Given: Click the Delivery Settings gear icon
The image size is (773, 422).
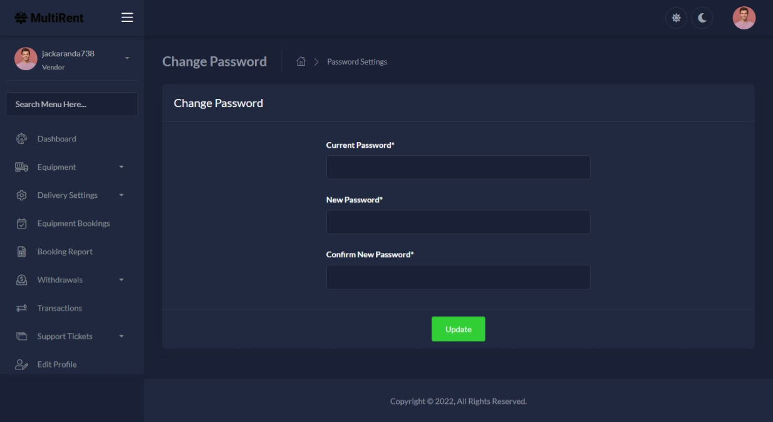Looking at the screenshot, I should coord(21,195).
